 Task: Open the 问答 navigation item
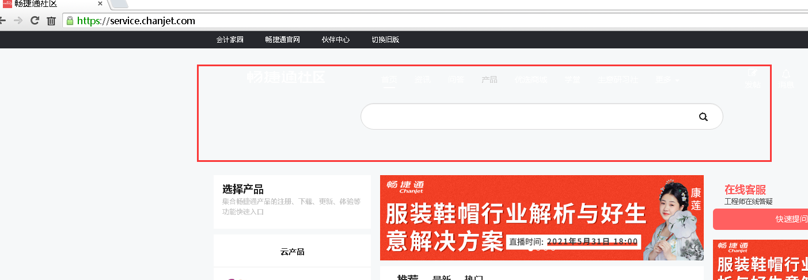pyautogui.click(x=456, y=80)
